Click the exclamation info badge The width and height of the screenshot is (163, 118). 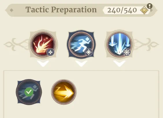point(150,6)
